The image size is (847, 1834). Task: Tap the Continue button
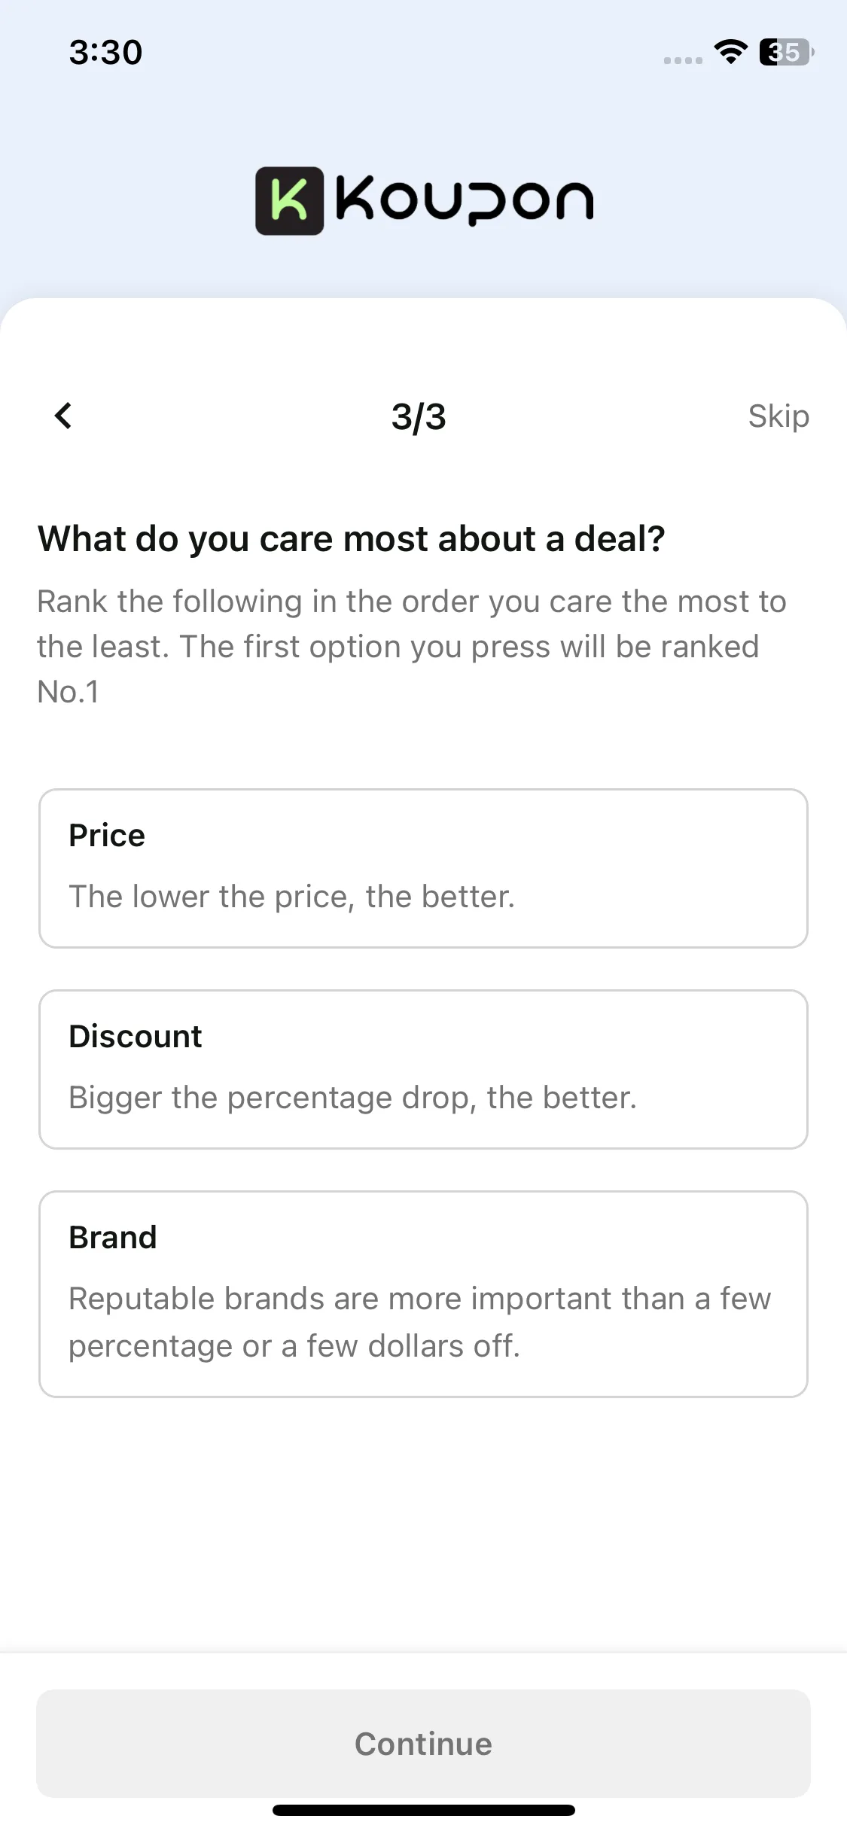tap(423, 1744)
